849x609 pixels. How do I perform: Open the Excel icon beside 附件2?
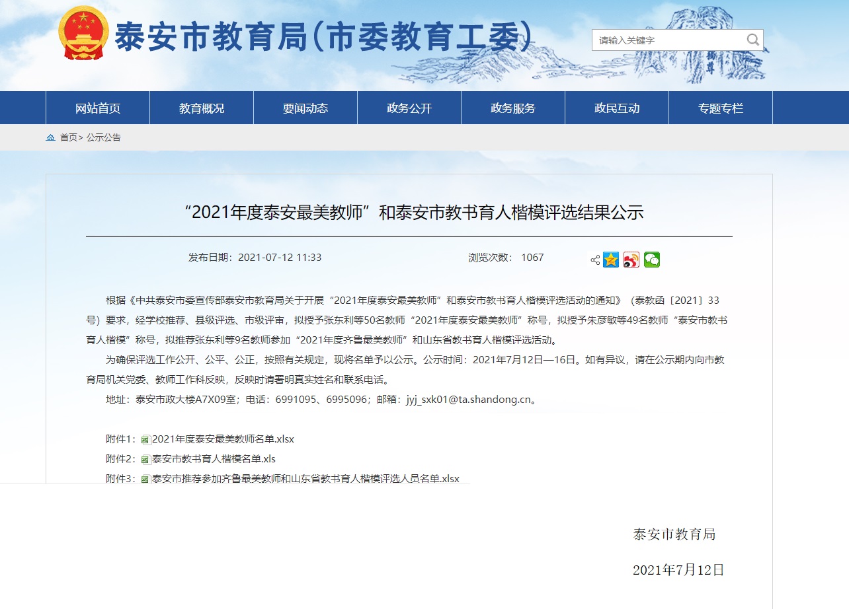[145, 458]
